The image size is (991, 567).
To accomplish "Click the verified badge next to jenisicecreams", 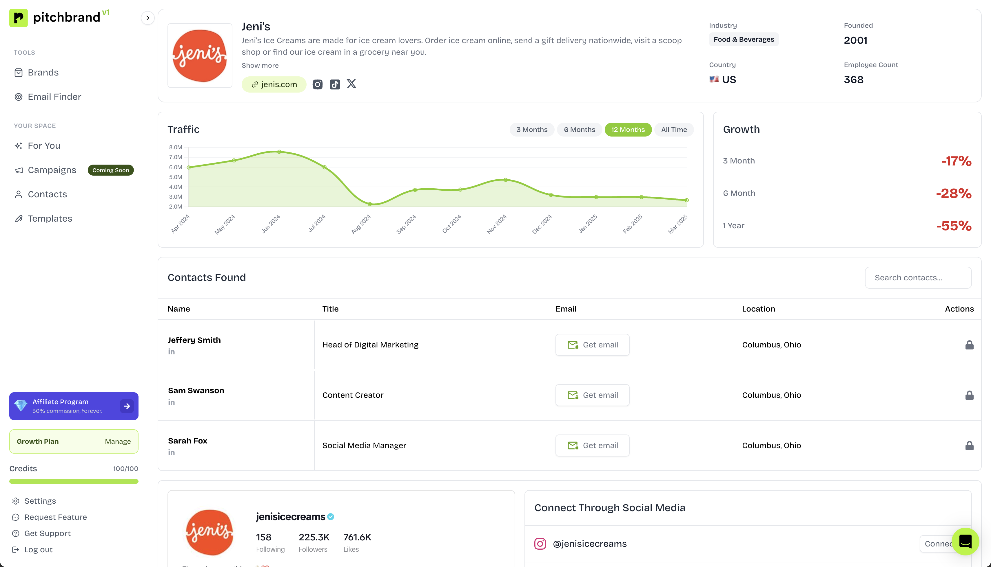I will click(x=331, y=517).
